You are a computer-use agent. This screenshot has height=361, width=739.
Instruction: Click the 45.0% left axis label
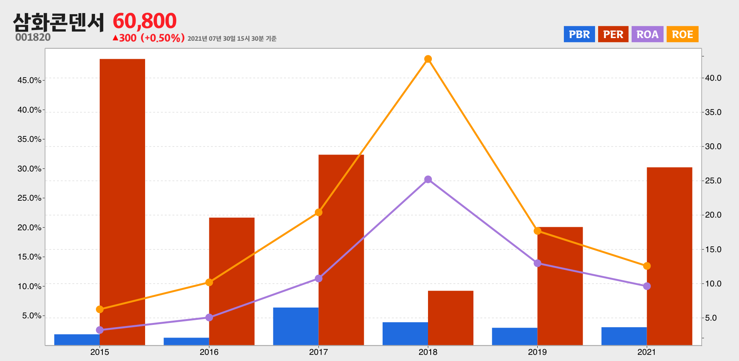[x=29, y=80]
